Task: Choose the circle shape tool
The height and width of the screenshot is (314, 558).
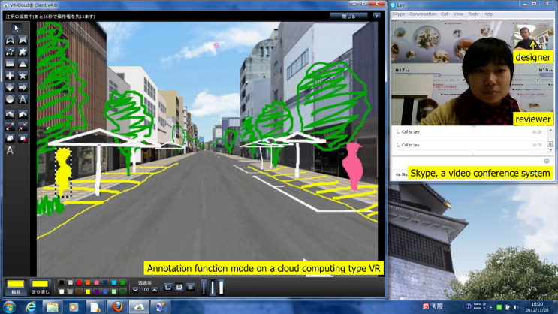Action: 10,99
